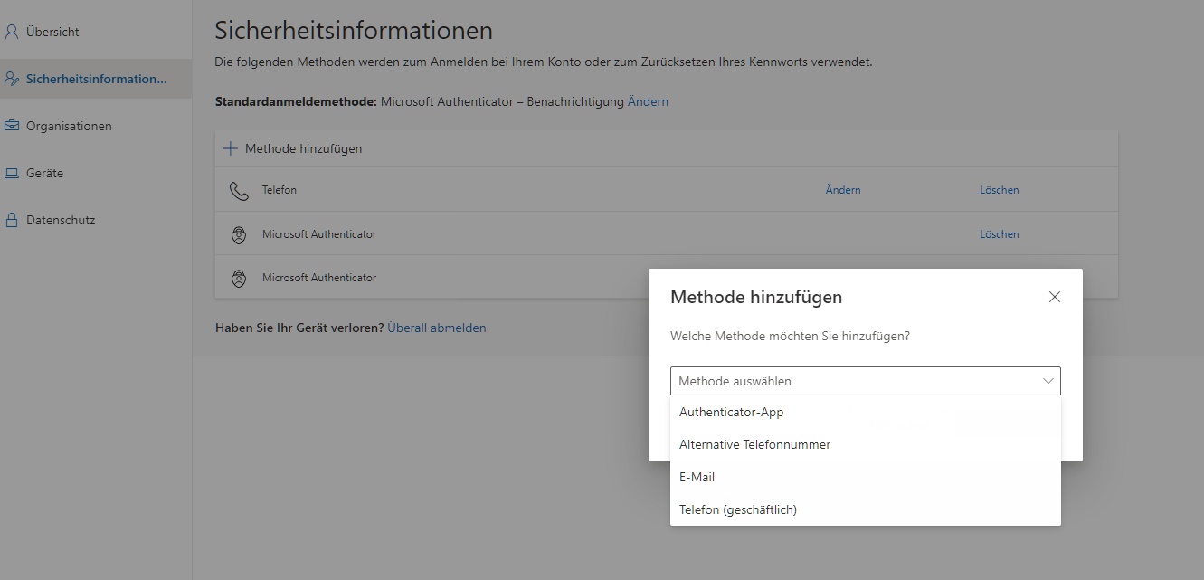The image size is (1204, 580).
Task: Click Ändern in the Telefon row
Action: [x=843, y=190]
